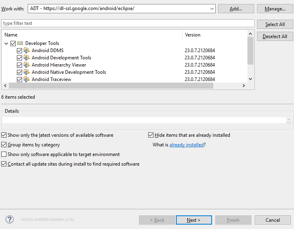This screenshot has height=229, width=294.
Task: Click the Name column header
Action: click(x=11, y=35)
